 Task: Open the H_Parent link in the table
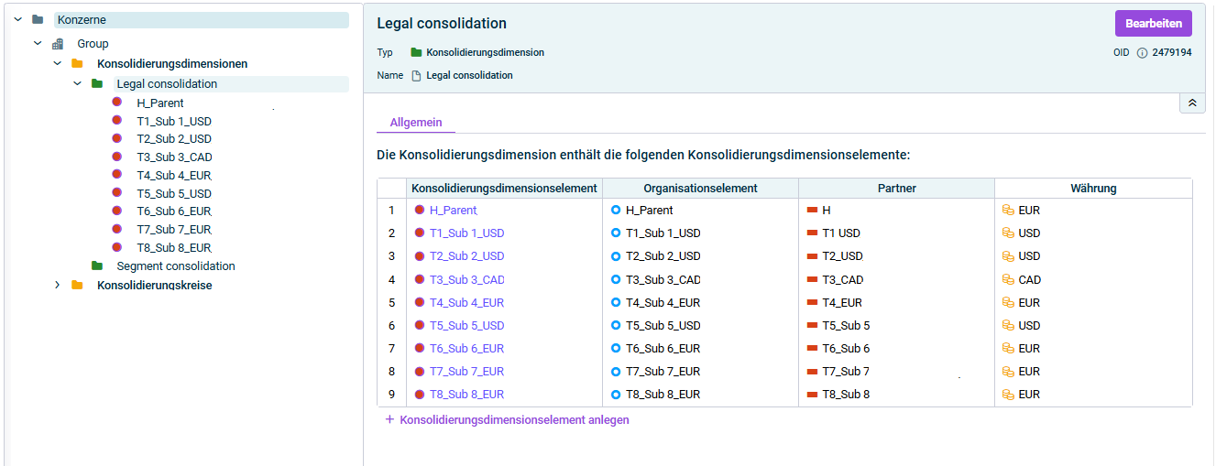453,211
